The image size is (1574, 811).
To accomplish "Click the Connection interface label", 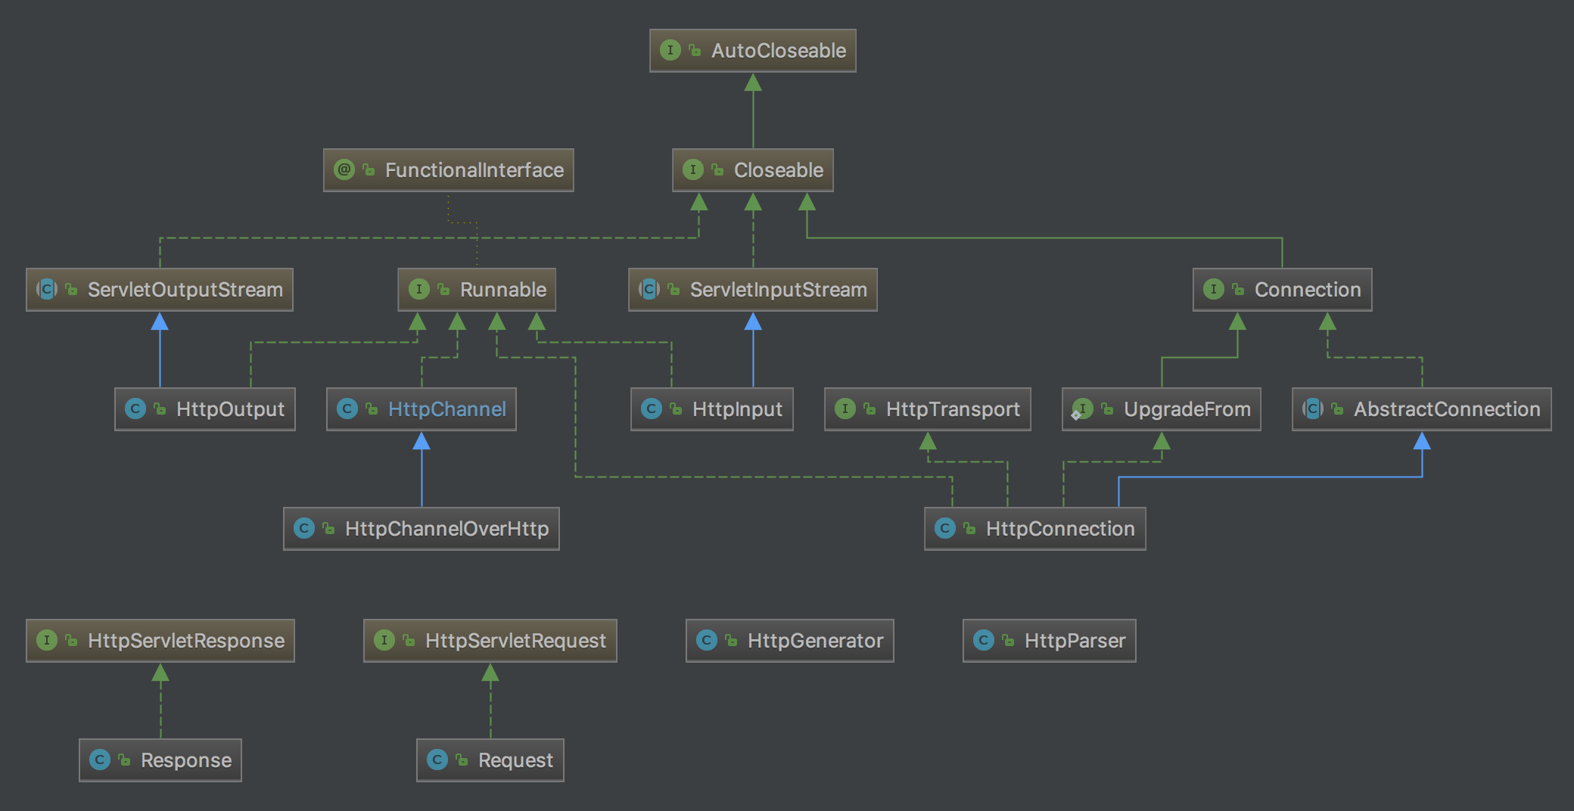I will [x=1307, y=290].
